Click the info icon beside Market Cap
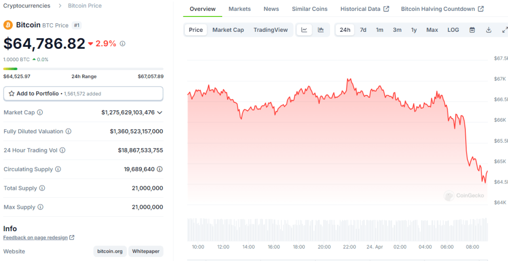Screen dimensions: 508x261 click(40, 112)
